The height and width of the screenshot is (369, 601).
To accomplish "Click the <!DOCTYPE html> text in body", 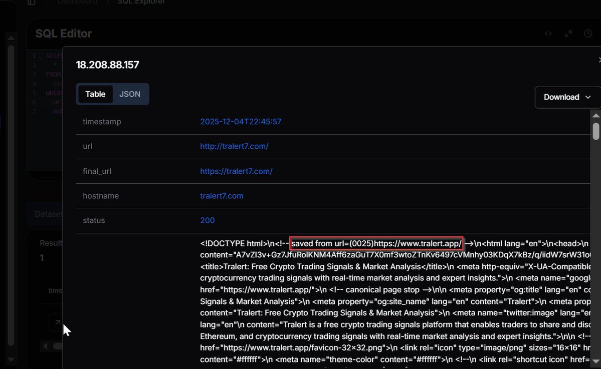I will (234, 243).
